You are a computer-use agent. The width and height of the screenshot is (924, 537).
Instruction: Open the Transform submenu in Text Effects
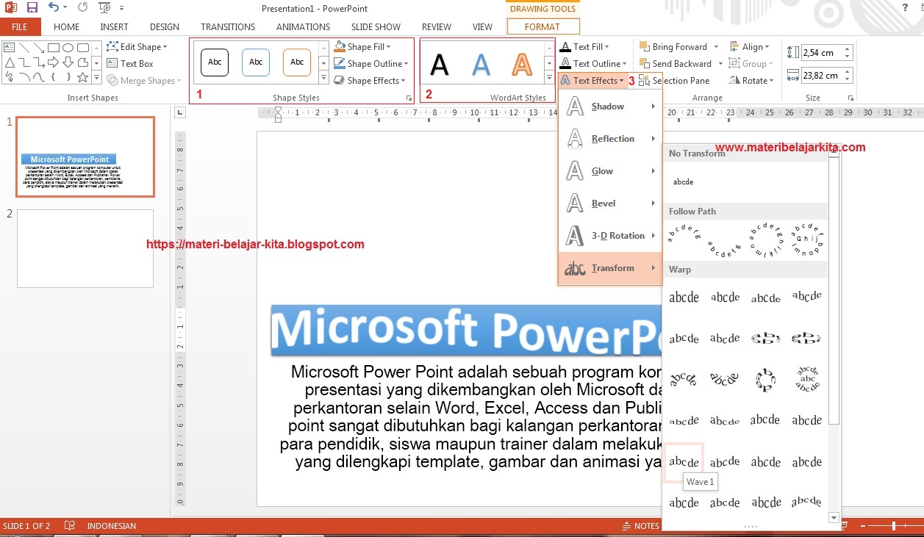[612, 267]
